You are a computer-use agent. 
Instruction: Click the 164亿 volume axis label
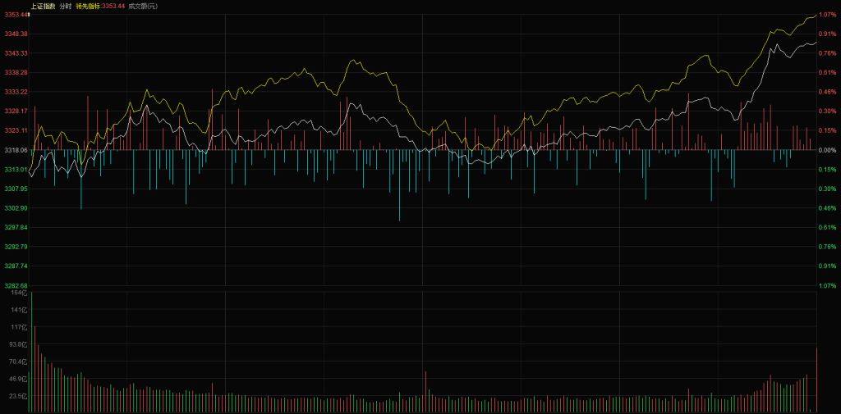tap(20, 293)
